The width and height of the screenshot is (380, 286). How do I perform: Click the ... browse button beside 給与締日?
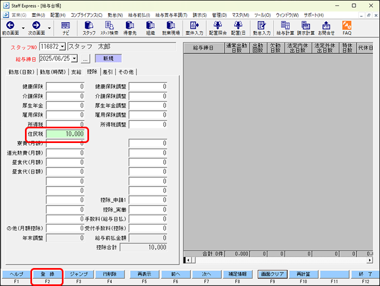pyautogui.click(x=85, y=59)
